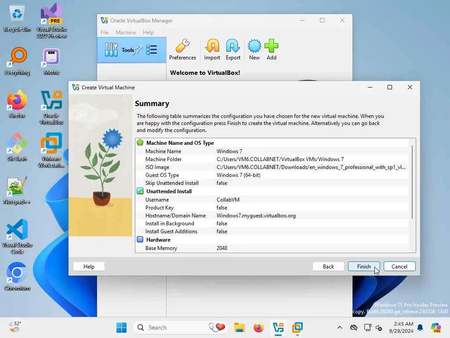Open Preferences in VirtualBox Manager toolbar
The height and width of the screenshot is (338, 450).
pyautogui.click(x=182, y=49)
